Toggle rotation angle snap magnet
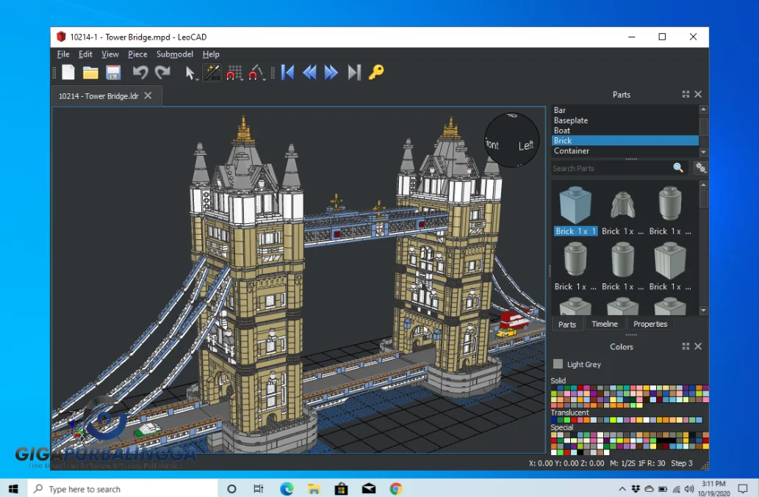 (255, 73)
